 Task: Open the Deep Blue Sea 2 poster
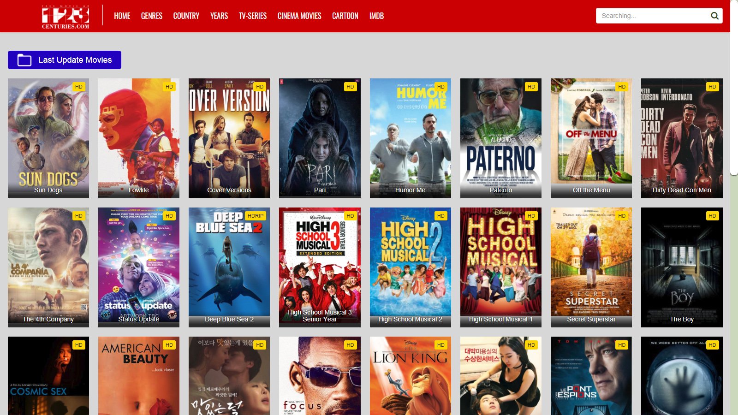[229, 267]
